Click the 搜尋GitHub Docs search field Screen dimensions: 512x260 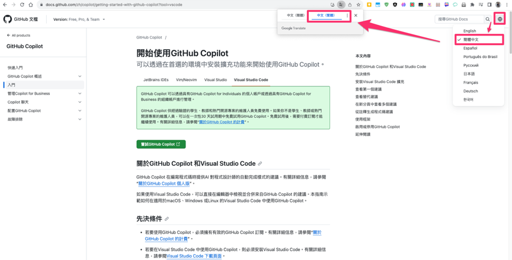[x=459, y=19]
